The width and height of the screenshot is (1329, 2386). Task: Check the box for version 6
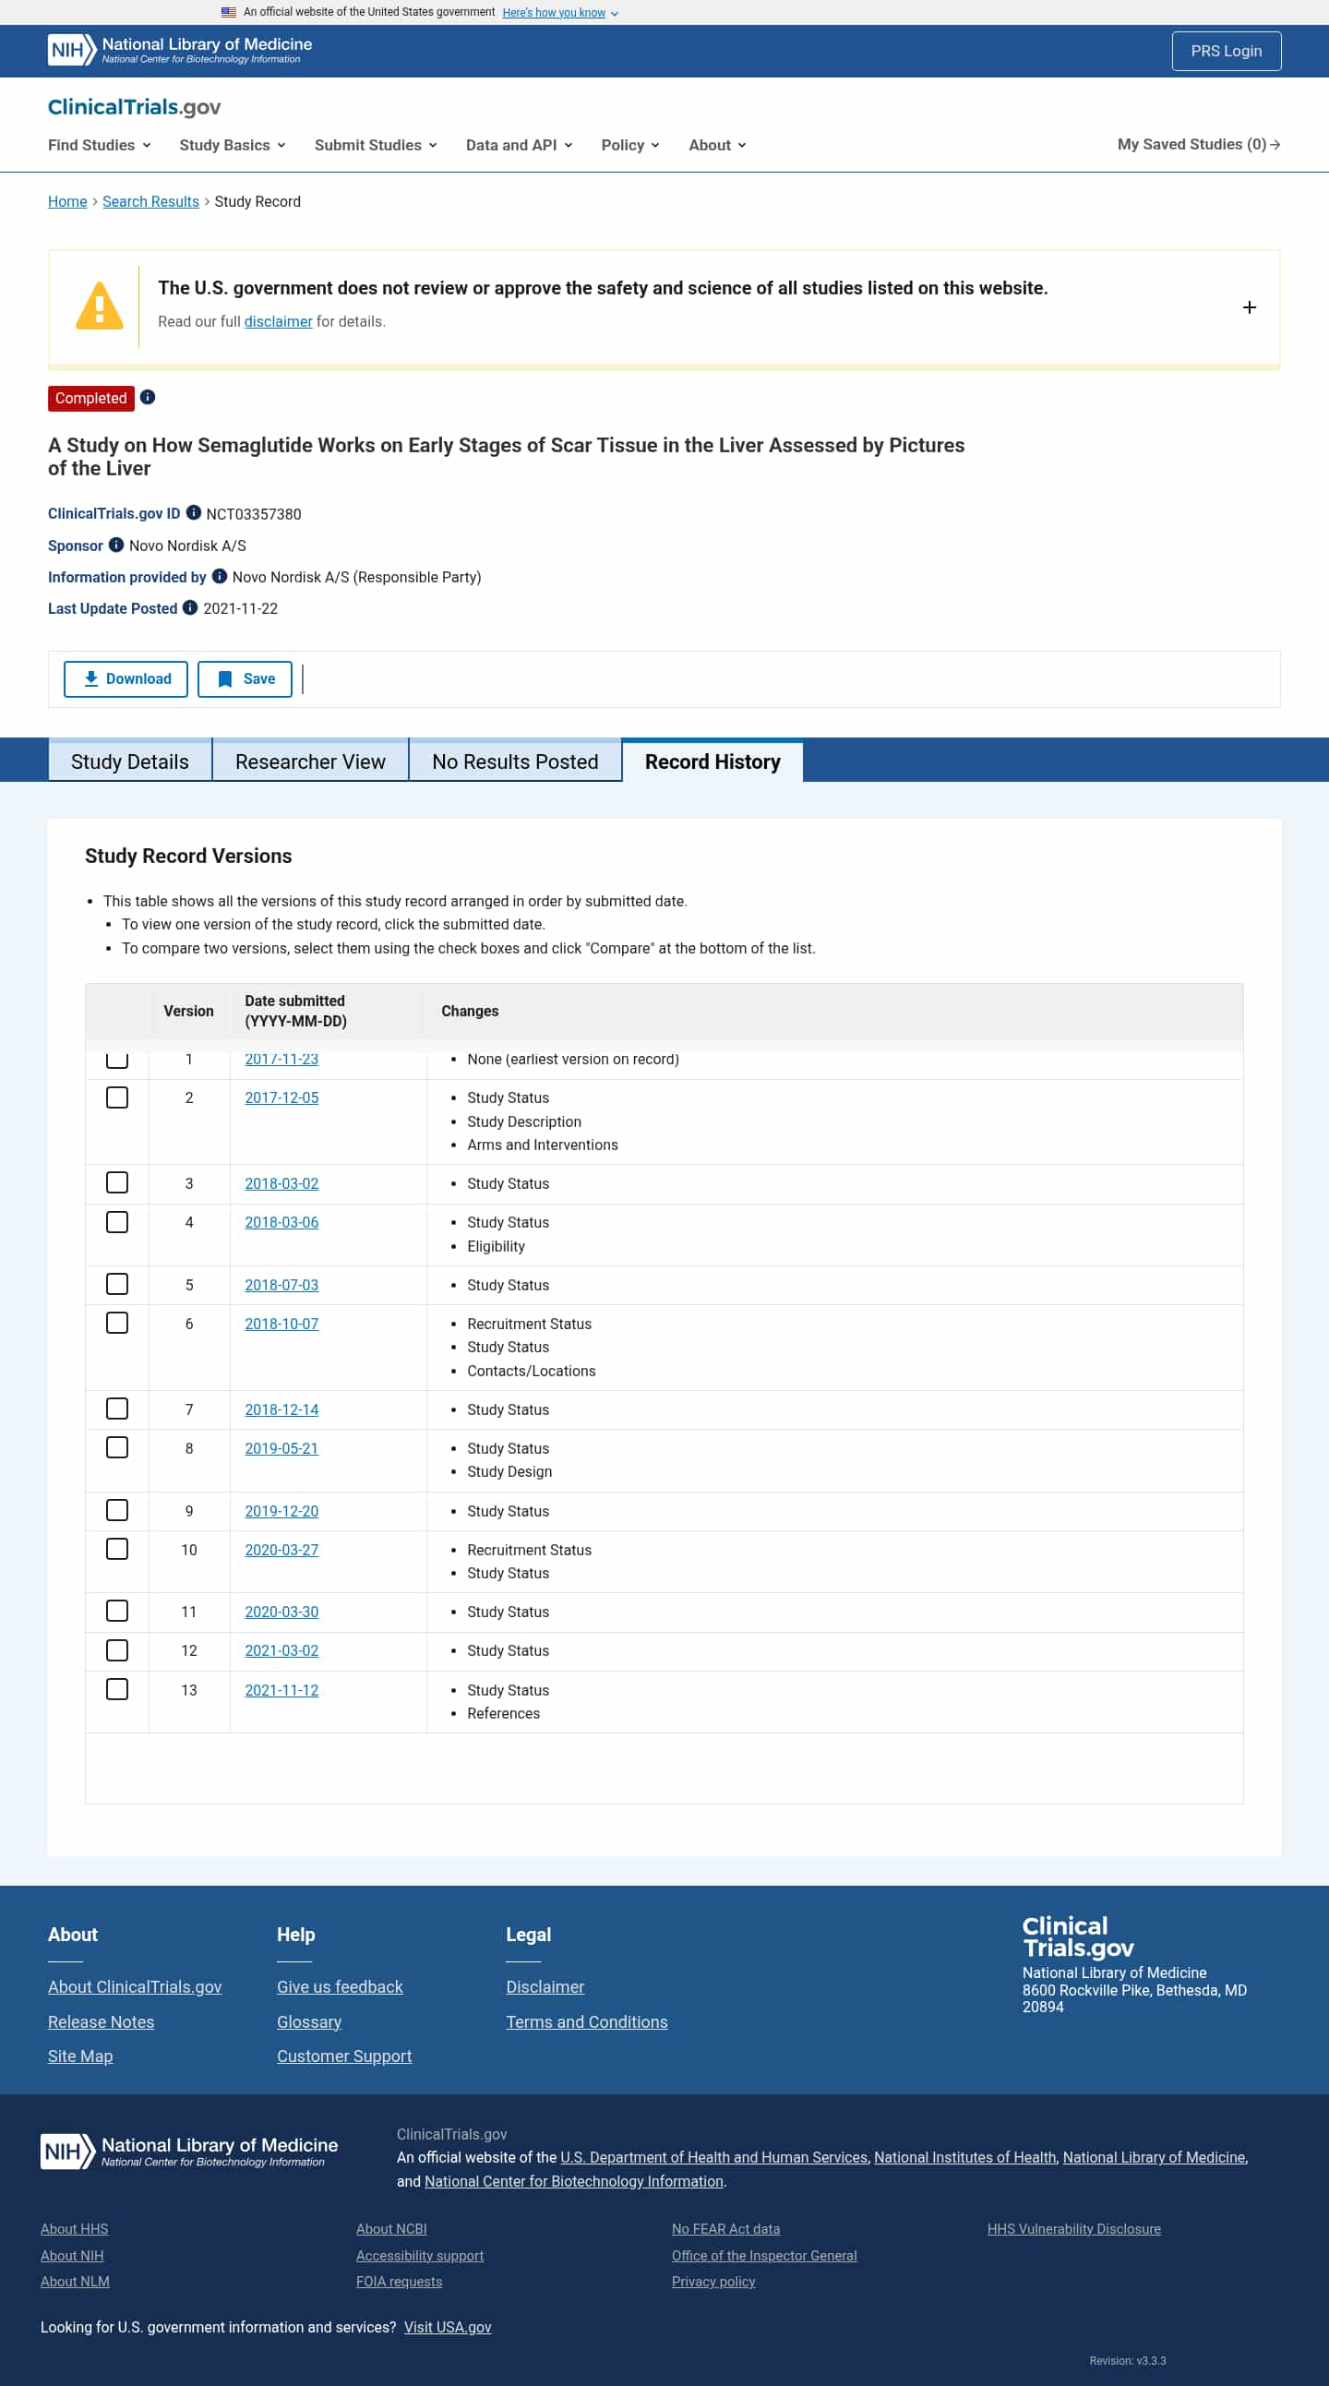[116, 1323]
